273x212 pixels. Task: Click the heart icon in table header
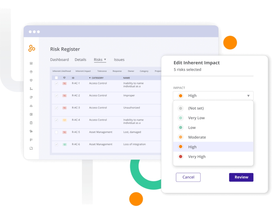[65, 78]
